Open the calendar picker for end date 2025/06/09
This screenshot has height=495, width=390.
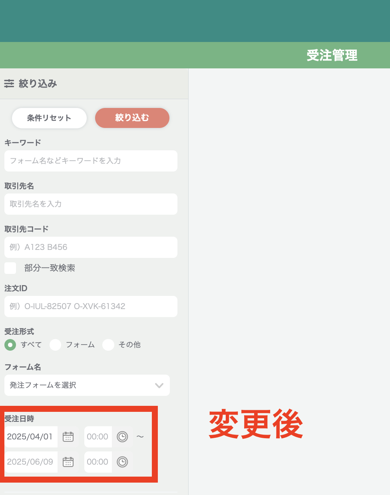coord(68,462)
